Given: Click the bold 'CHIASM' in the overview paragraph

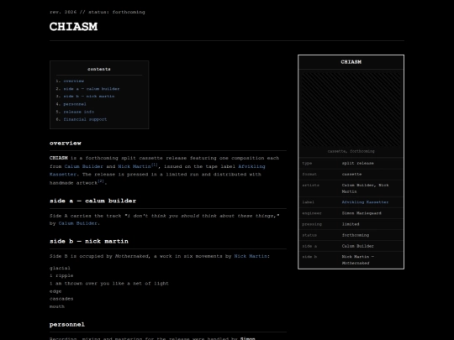Looking at the screenshot, I should (x=59, y=158).
